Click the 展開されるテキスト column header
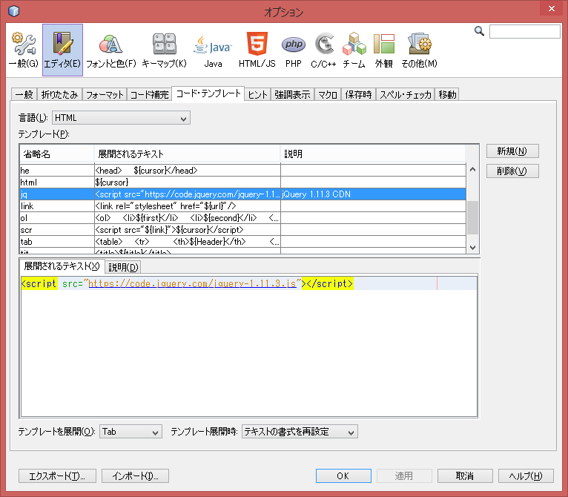568x497 pixels. point(188,154)
